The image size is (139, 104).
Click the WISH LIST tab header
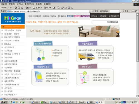(x=88, y=67)
